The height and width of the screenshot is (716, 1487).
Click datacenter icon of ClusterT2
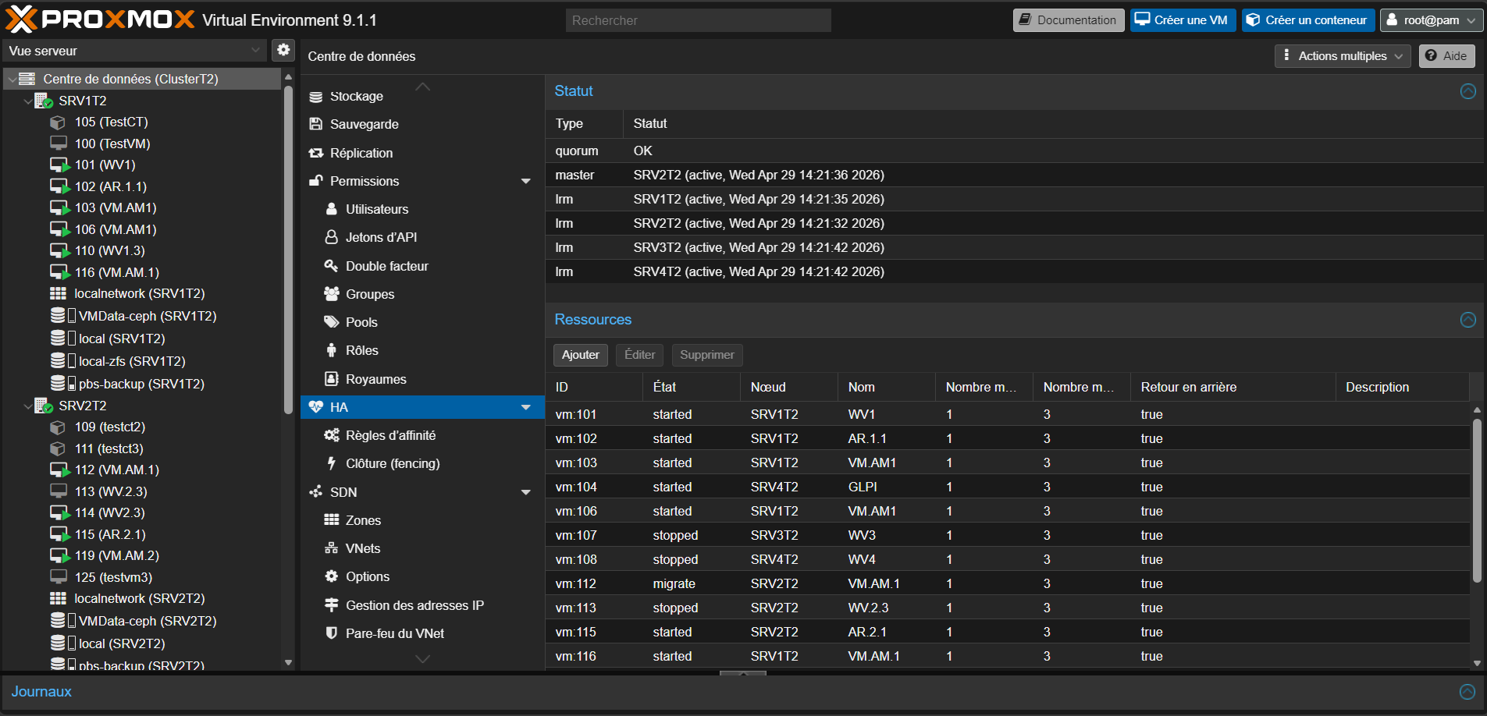[x=27, y=79]
